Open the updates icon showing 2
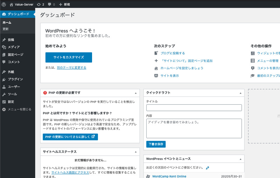 click(38, 4)
